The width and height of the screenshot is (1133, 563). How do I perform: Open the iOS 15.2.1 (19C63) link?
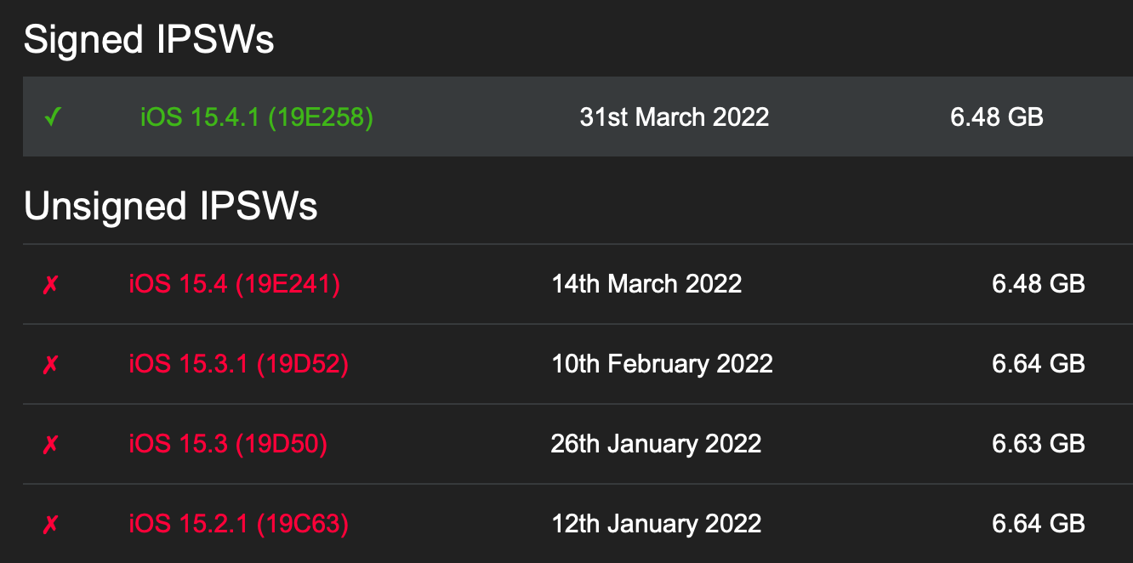pyautogui.click(x=239, y=524)
